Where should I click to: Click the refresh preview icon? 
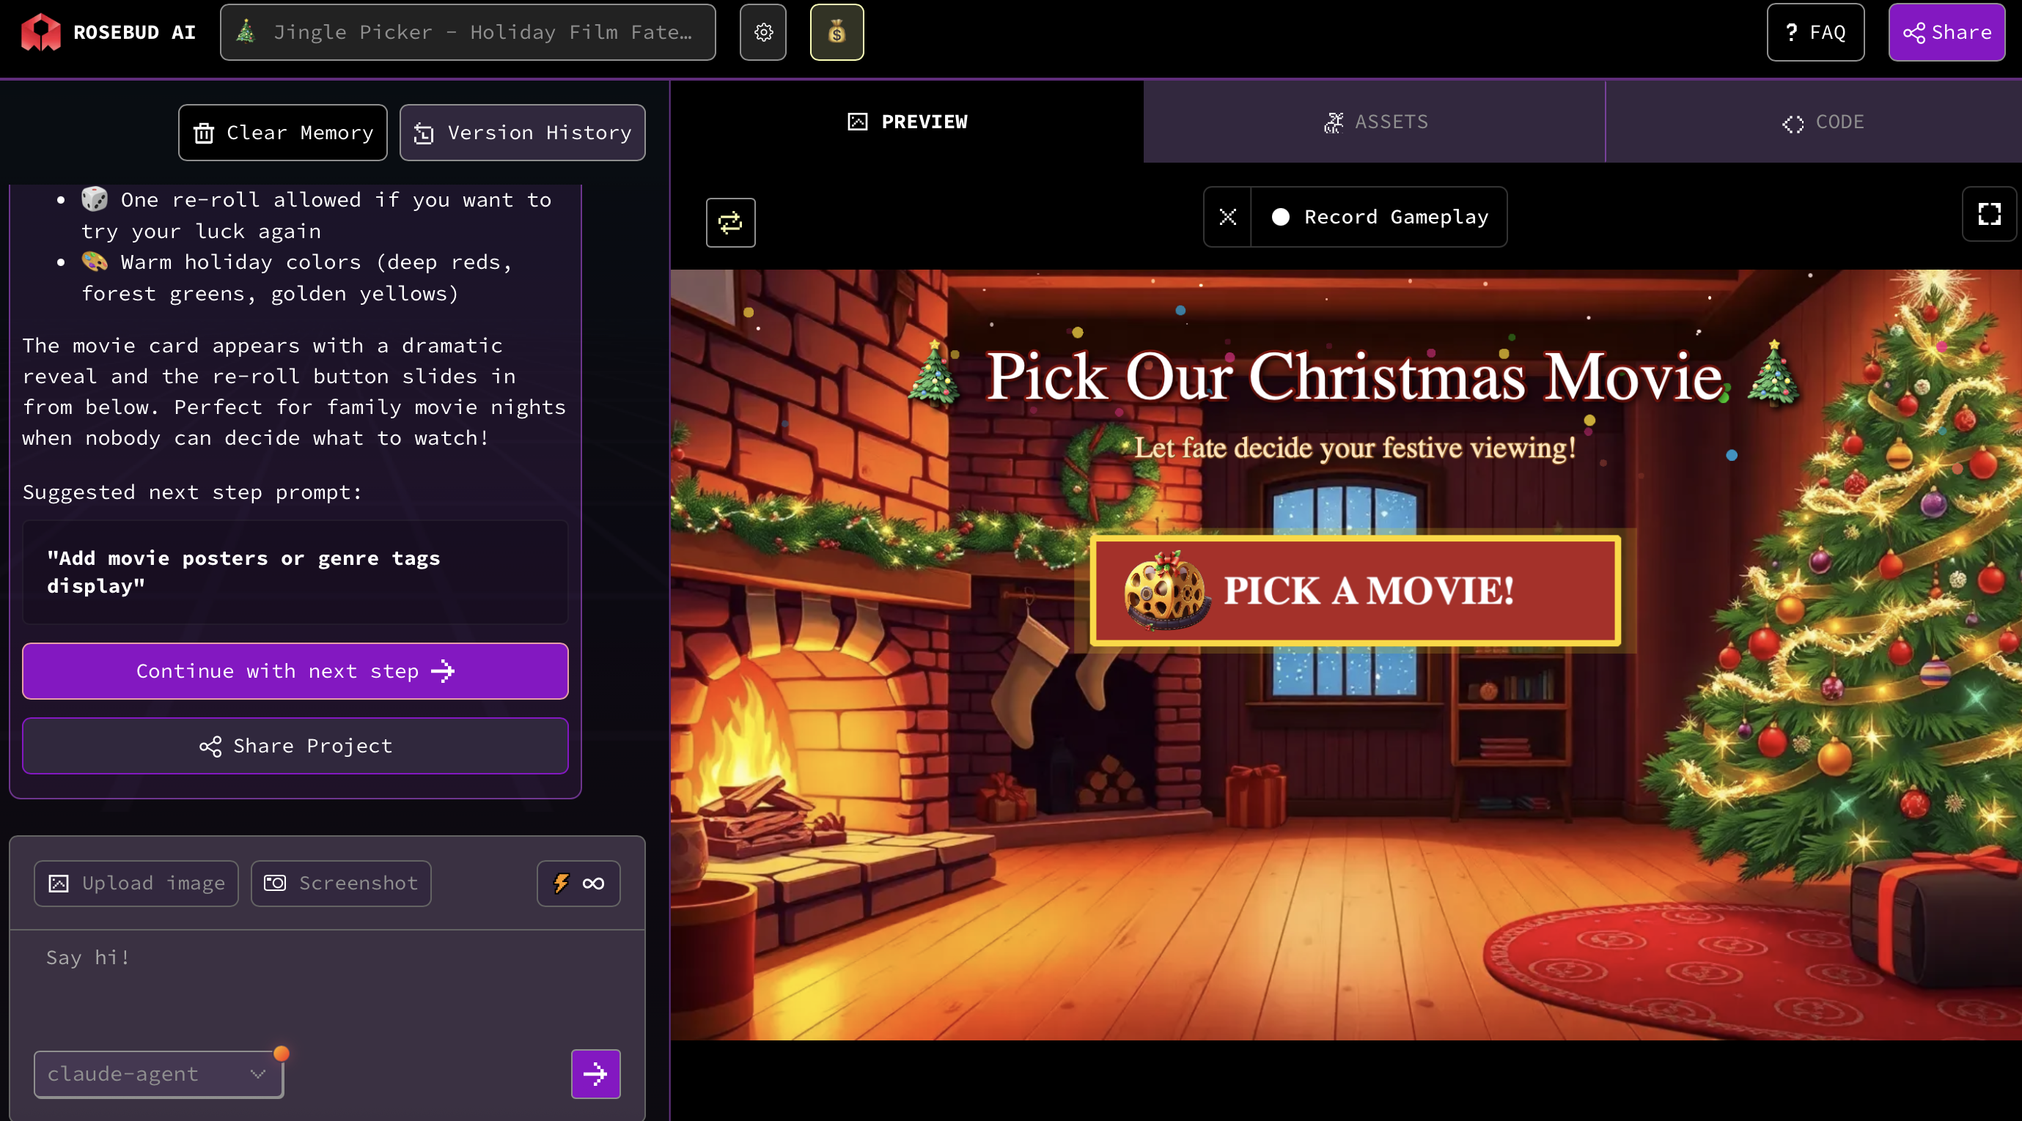pyautogui.click(x=730, y=223)
